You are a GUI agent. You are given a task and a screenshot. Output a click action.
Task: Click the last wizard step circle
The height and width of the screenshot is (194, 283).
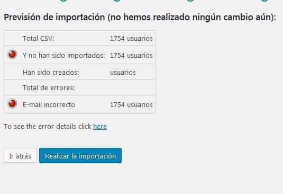pyautogui.click(x=264, y=1)
